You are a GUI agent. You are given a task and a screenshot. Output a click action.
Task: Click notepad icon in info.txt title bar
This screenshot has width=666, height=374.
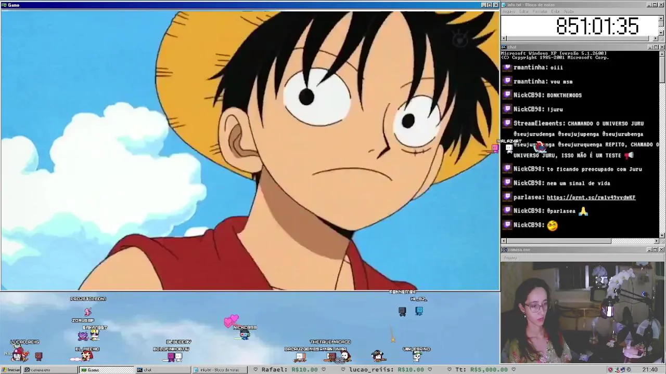[504, 5]
